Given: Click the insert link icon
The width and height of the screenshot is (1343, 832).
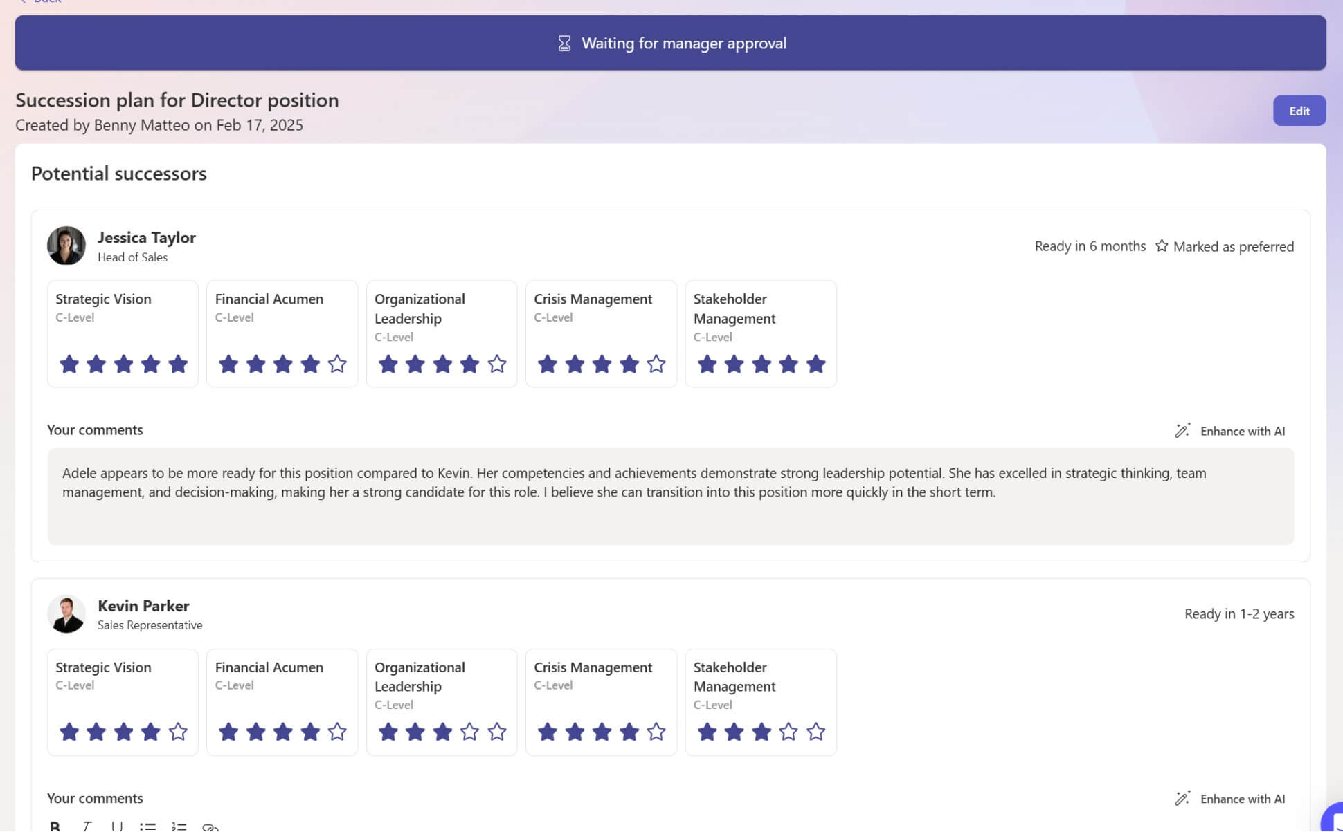Looking at the screenshot, I should tap(210, 826).
